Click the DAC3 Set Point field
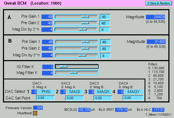 point(103,98)
